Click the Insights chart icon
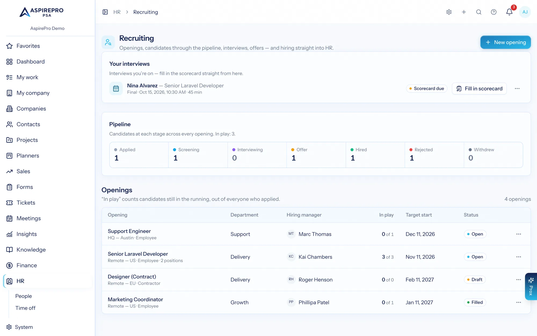Viewport: 537px width, 336px height. point(9,234)
